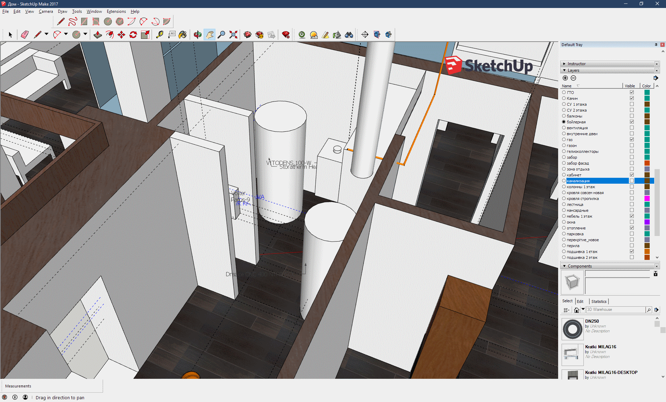
Task: Add a new layer with plus icon
Action: 565,78
